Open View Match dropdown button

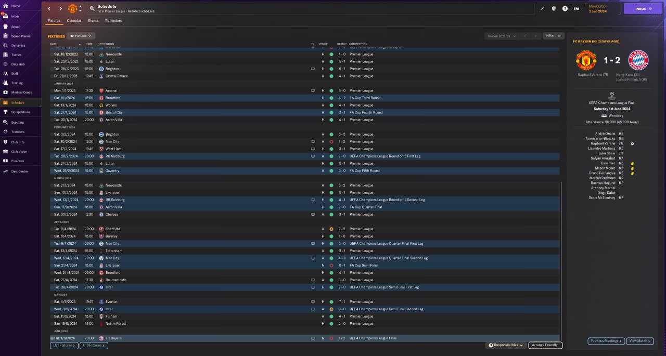click(x=640, y=341)
